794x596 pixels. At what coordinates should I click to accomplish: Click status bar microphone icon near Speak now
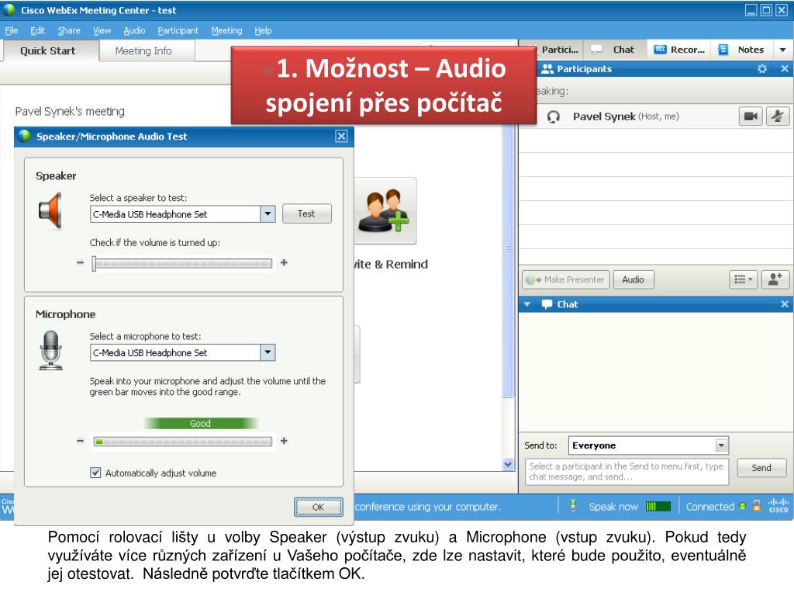click(573, 505)
